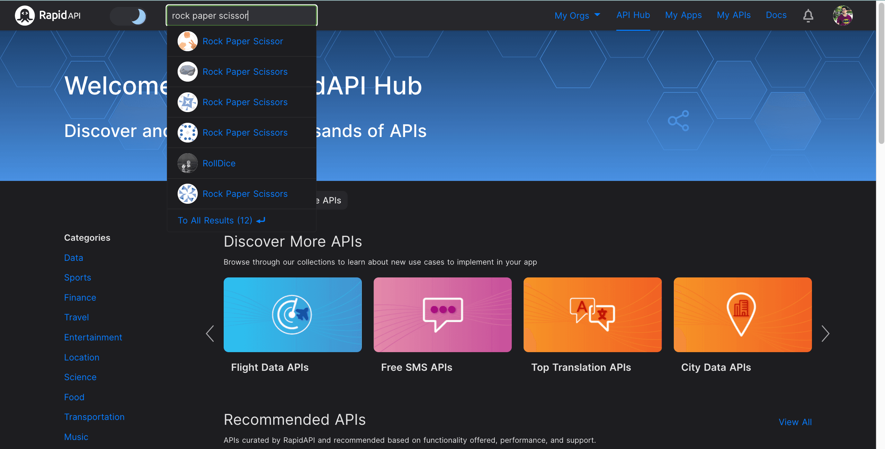Open the City Data APIs card
The height and width of the screenshot is (449, 885).
[743, 315]
